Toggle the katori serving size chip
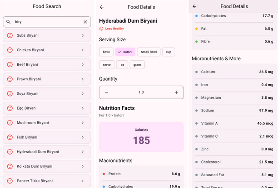This screenshot has width=278, height=188. point(125,52)
